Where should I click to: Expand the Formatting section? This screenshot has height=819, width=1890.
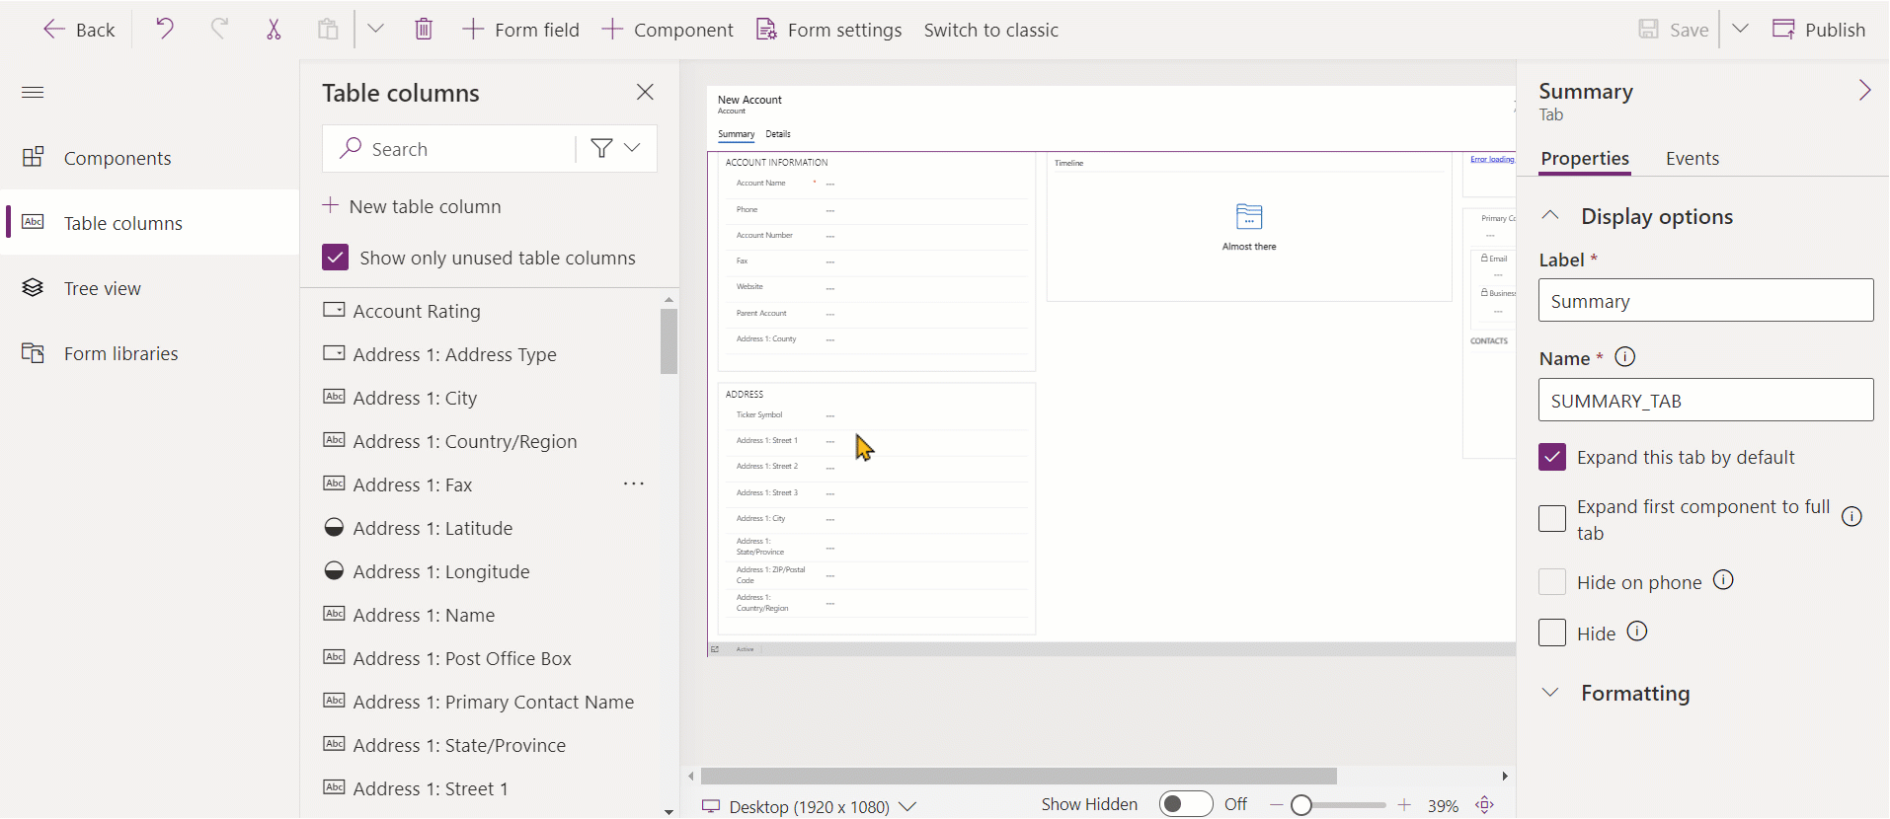click(1634, 693)
